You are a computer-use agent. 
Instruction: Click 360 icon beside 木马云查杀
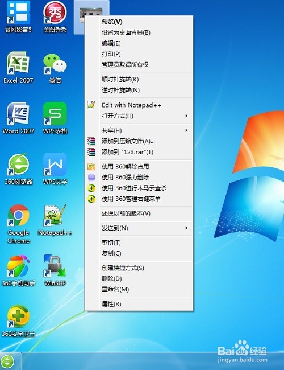91,188
